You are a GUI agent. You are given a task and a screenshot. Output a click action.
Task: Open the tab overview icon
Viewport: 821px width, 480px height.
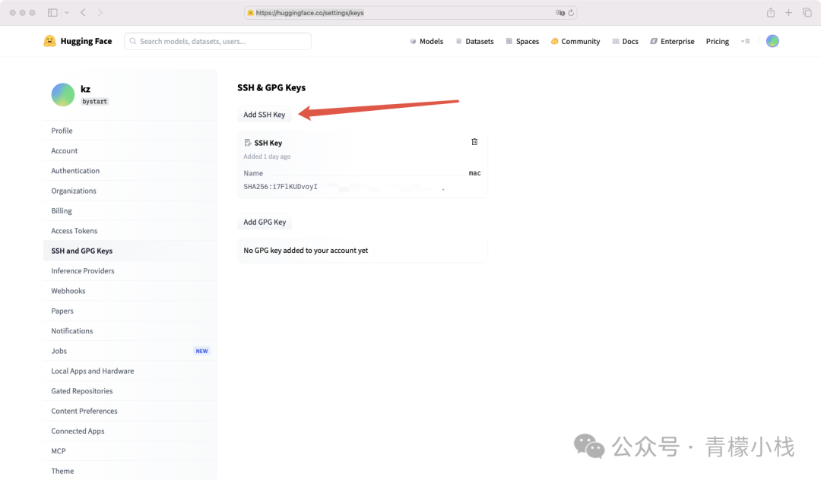point(807,13)
